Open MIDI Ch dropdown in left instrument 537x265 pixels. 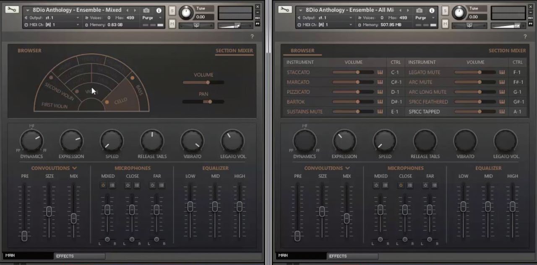pyautogui.click(x=52, y=25)
